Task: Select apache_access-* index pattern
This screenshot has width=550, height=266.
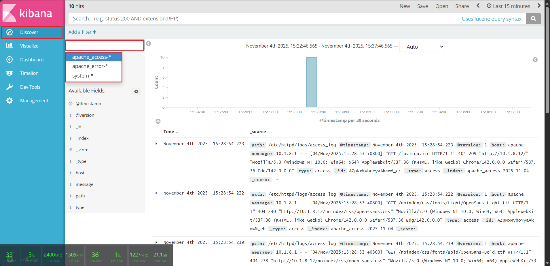Action: 94,57
